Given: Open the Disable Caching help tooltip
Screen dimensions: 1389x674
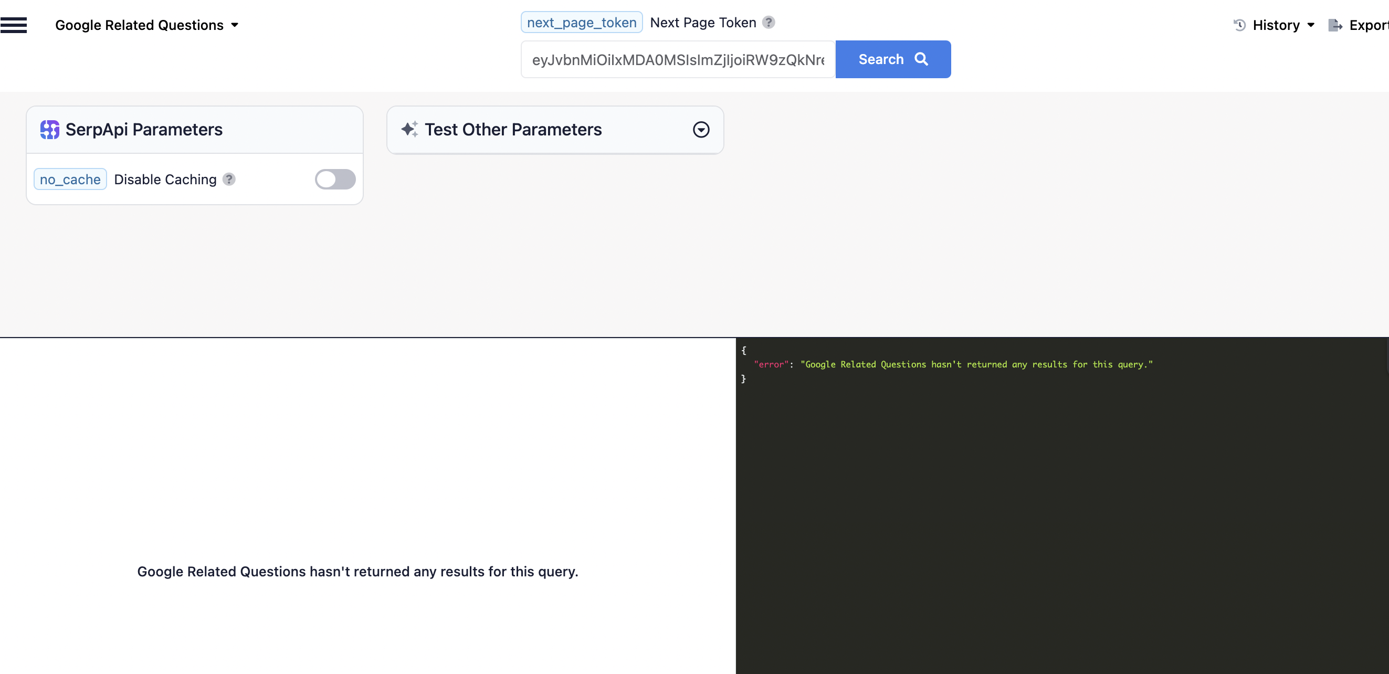Looking at the screenshot, I should click(x=229, y=180).
